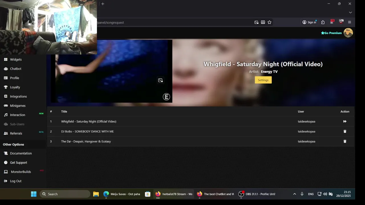Expand the list all tabs chevron

click(x=350, y=13)
